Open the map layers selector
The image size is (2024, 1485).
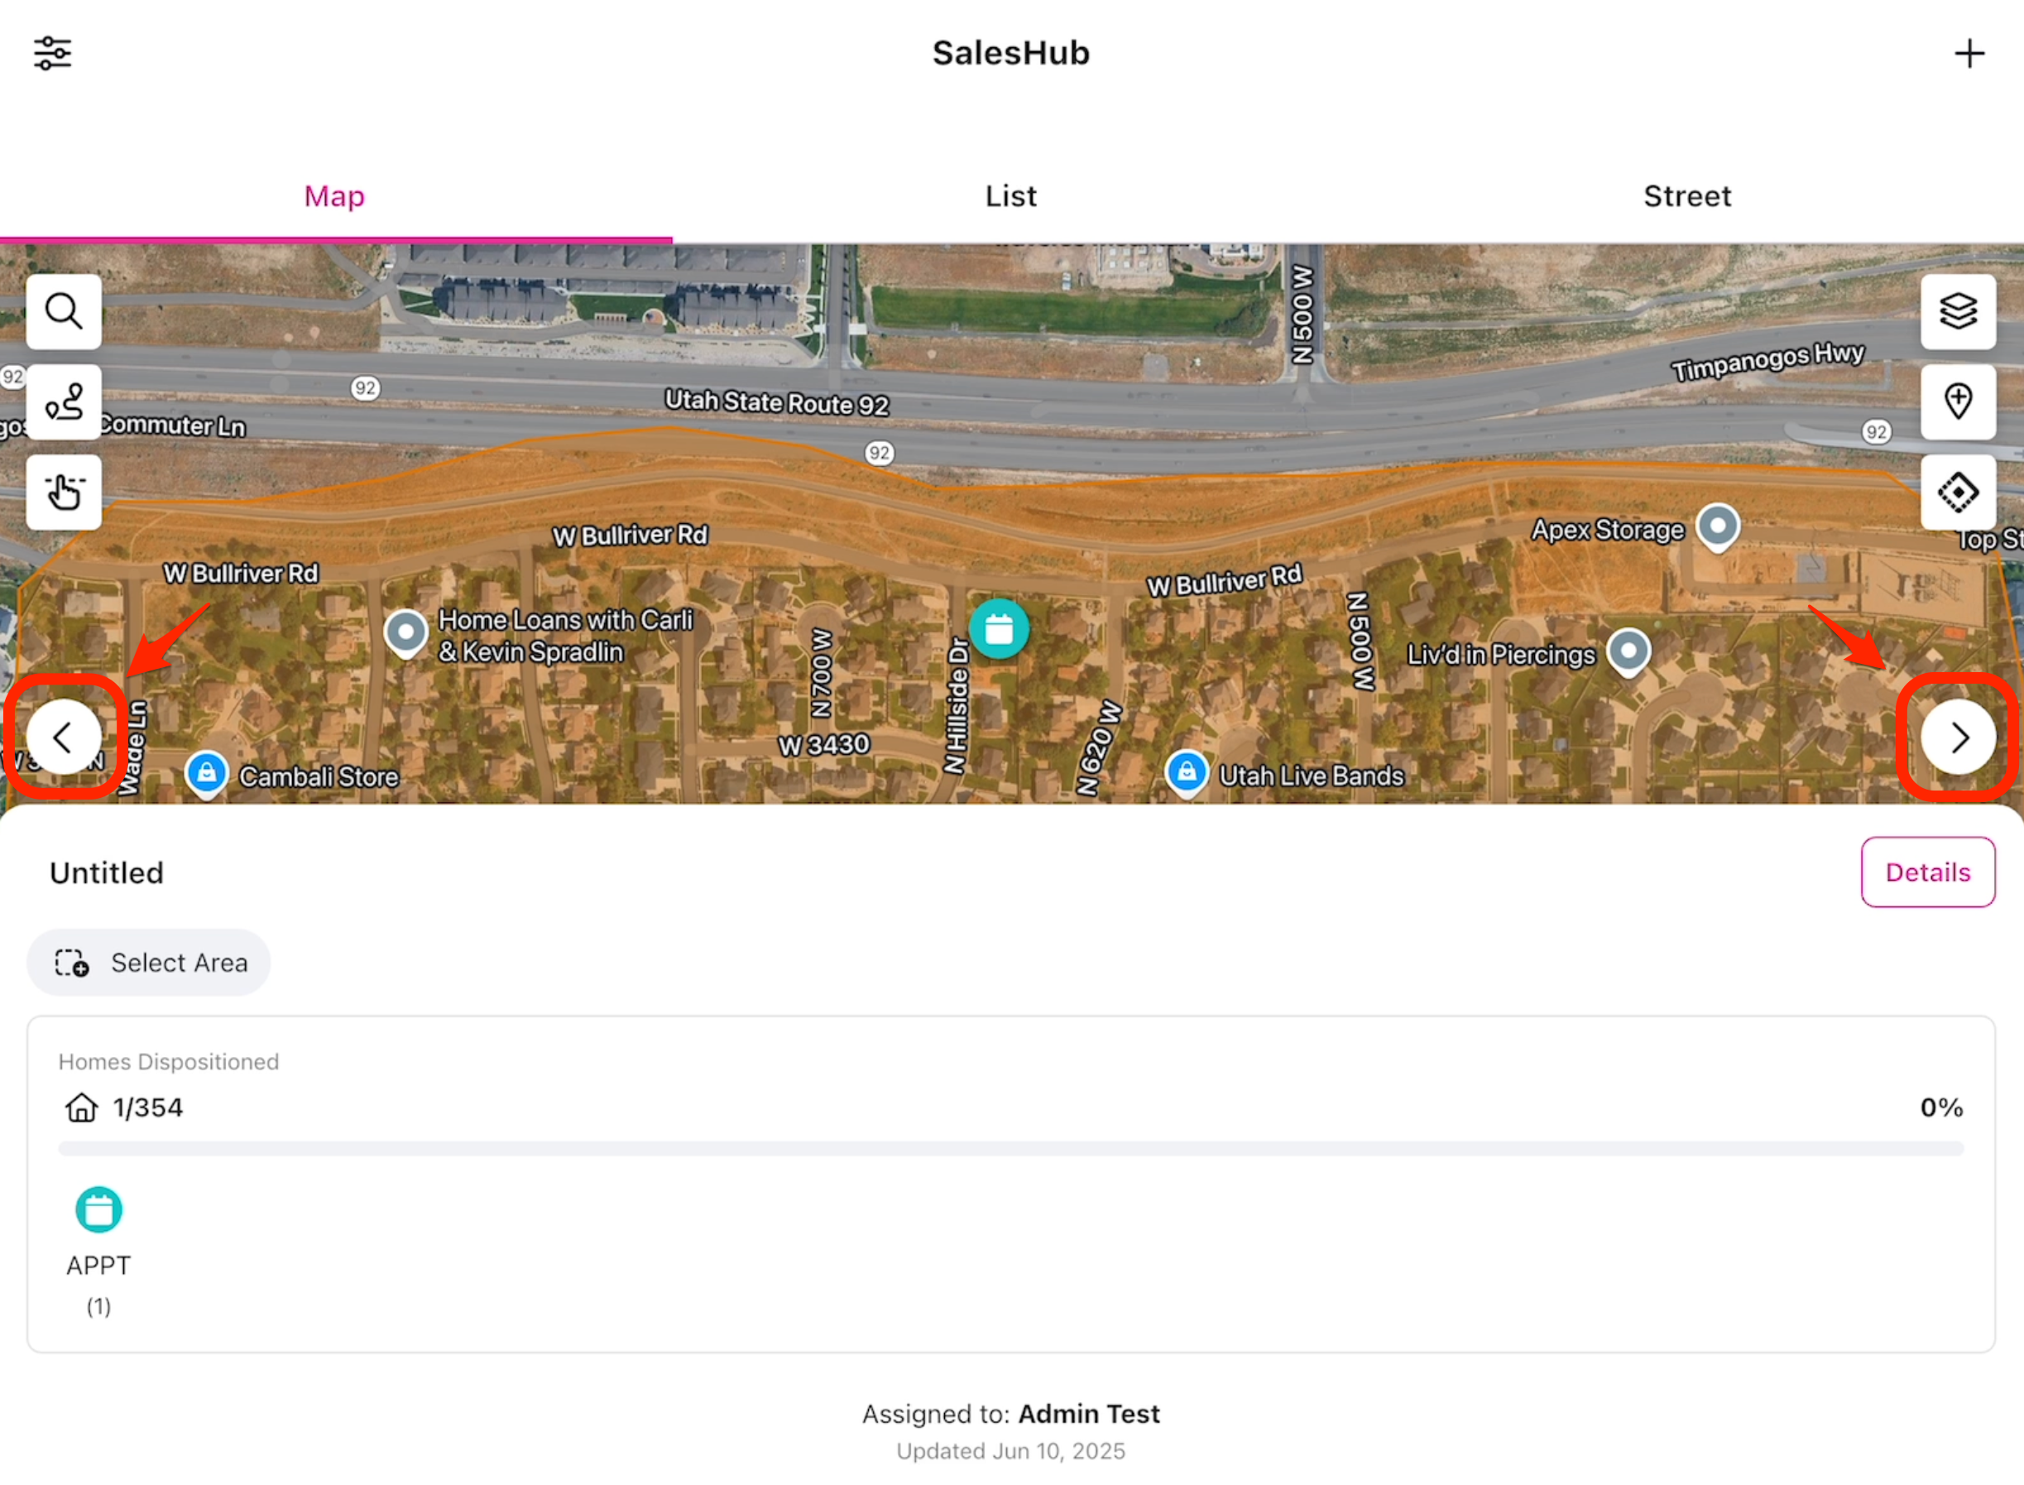(1958, 311)
